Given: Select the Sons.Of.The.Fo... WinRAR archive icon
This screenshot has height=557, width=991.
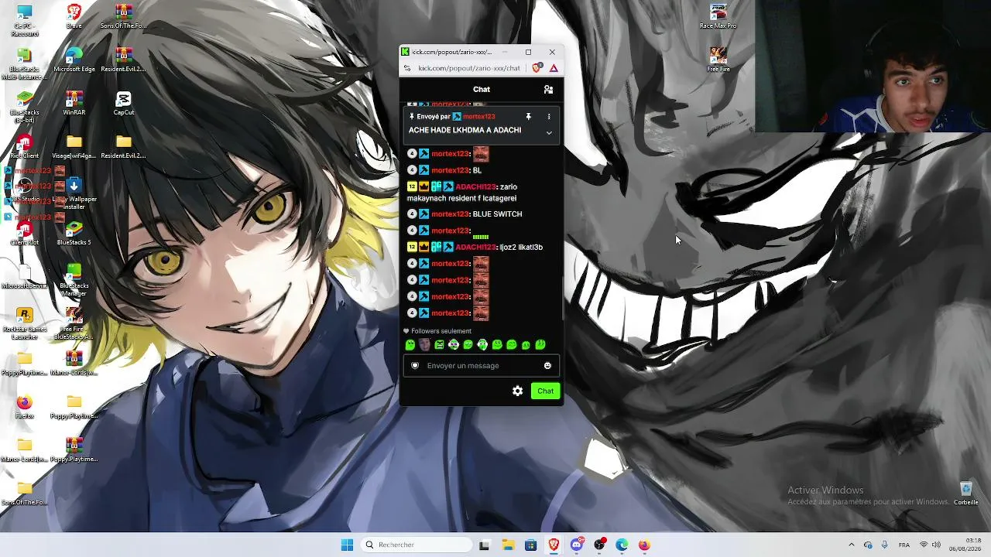Looking at the screenshot, I should tap(123, 16).
